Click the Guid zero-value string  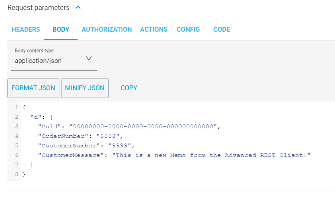click(x=143, y=127)
